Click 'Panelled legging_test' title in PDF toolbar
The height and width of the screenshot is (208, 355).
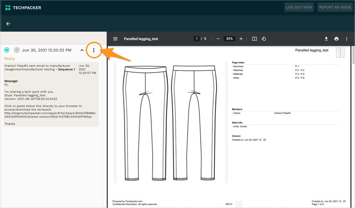tap(141, 39)
